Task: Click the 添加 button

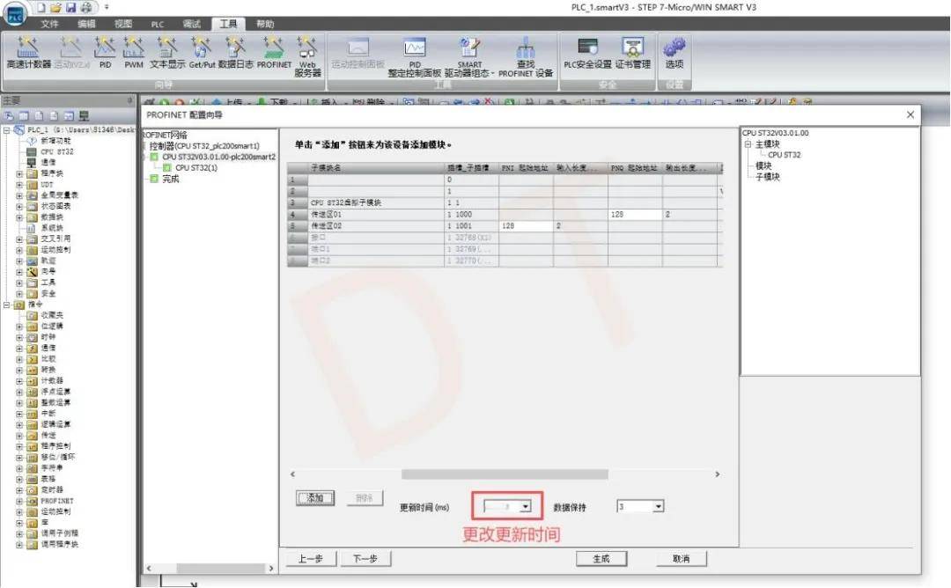Action: pyautogui.click(x=314, y=498)
